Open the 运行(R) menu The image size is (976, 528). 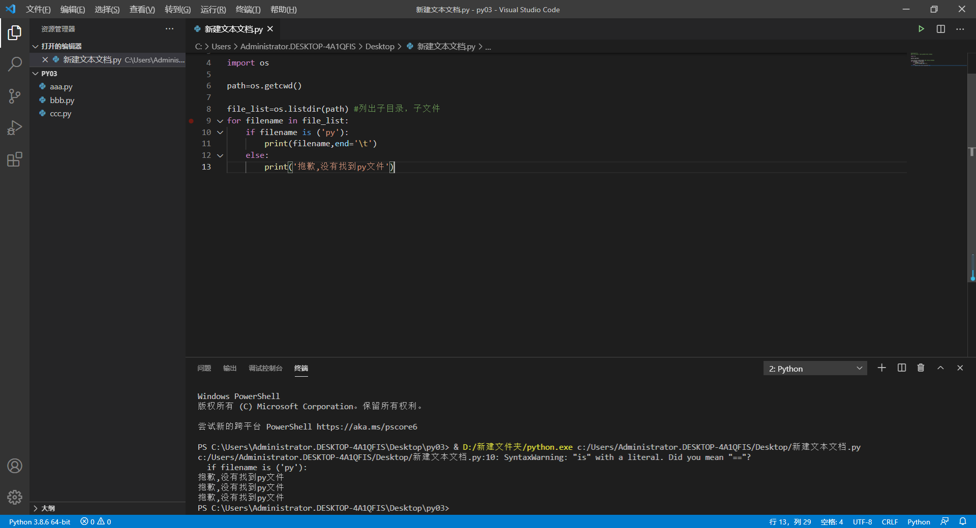click(213, 9)
